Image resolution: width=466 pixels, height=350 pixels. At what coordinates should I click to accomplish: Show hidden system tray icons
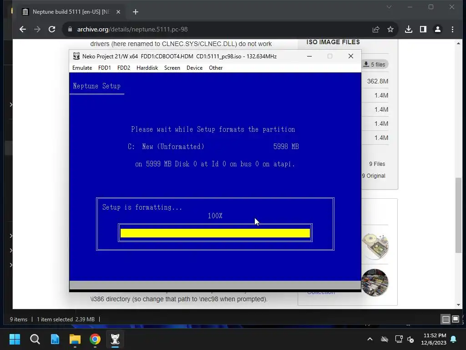pos(370,339)
